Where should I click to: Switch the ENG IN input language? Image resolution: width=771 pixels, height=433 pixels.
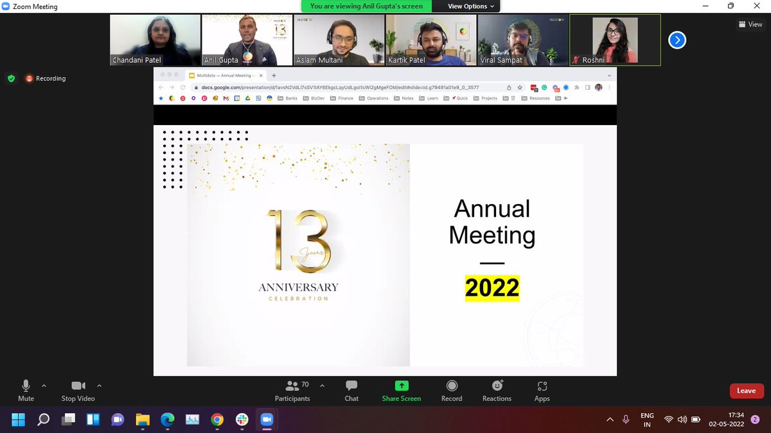point(647,420)
